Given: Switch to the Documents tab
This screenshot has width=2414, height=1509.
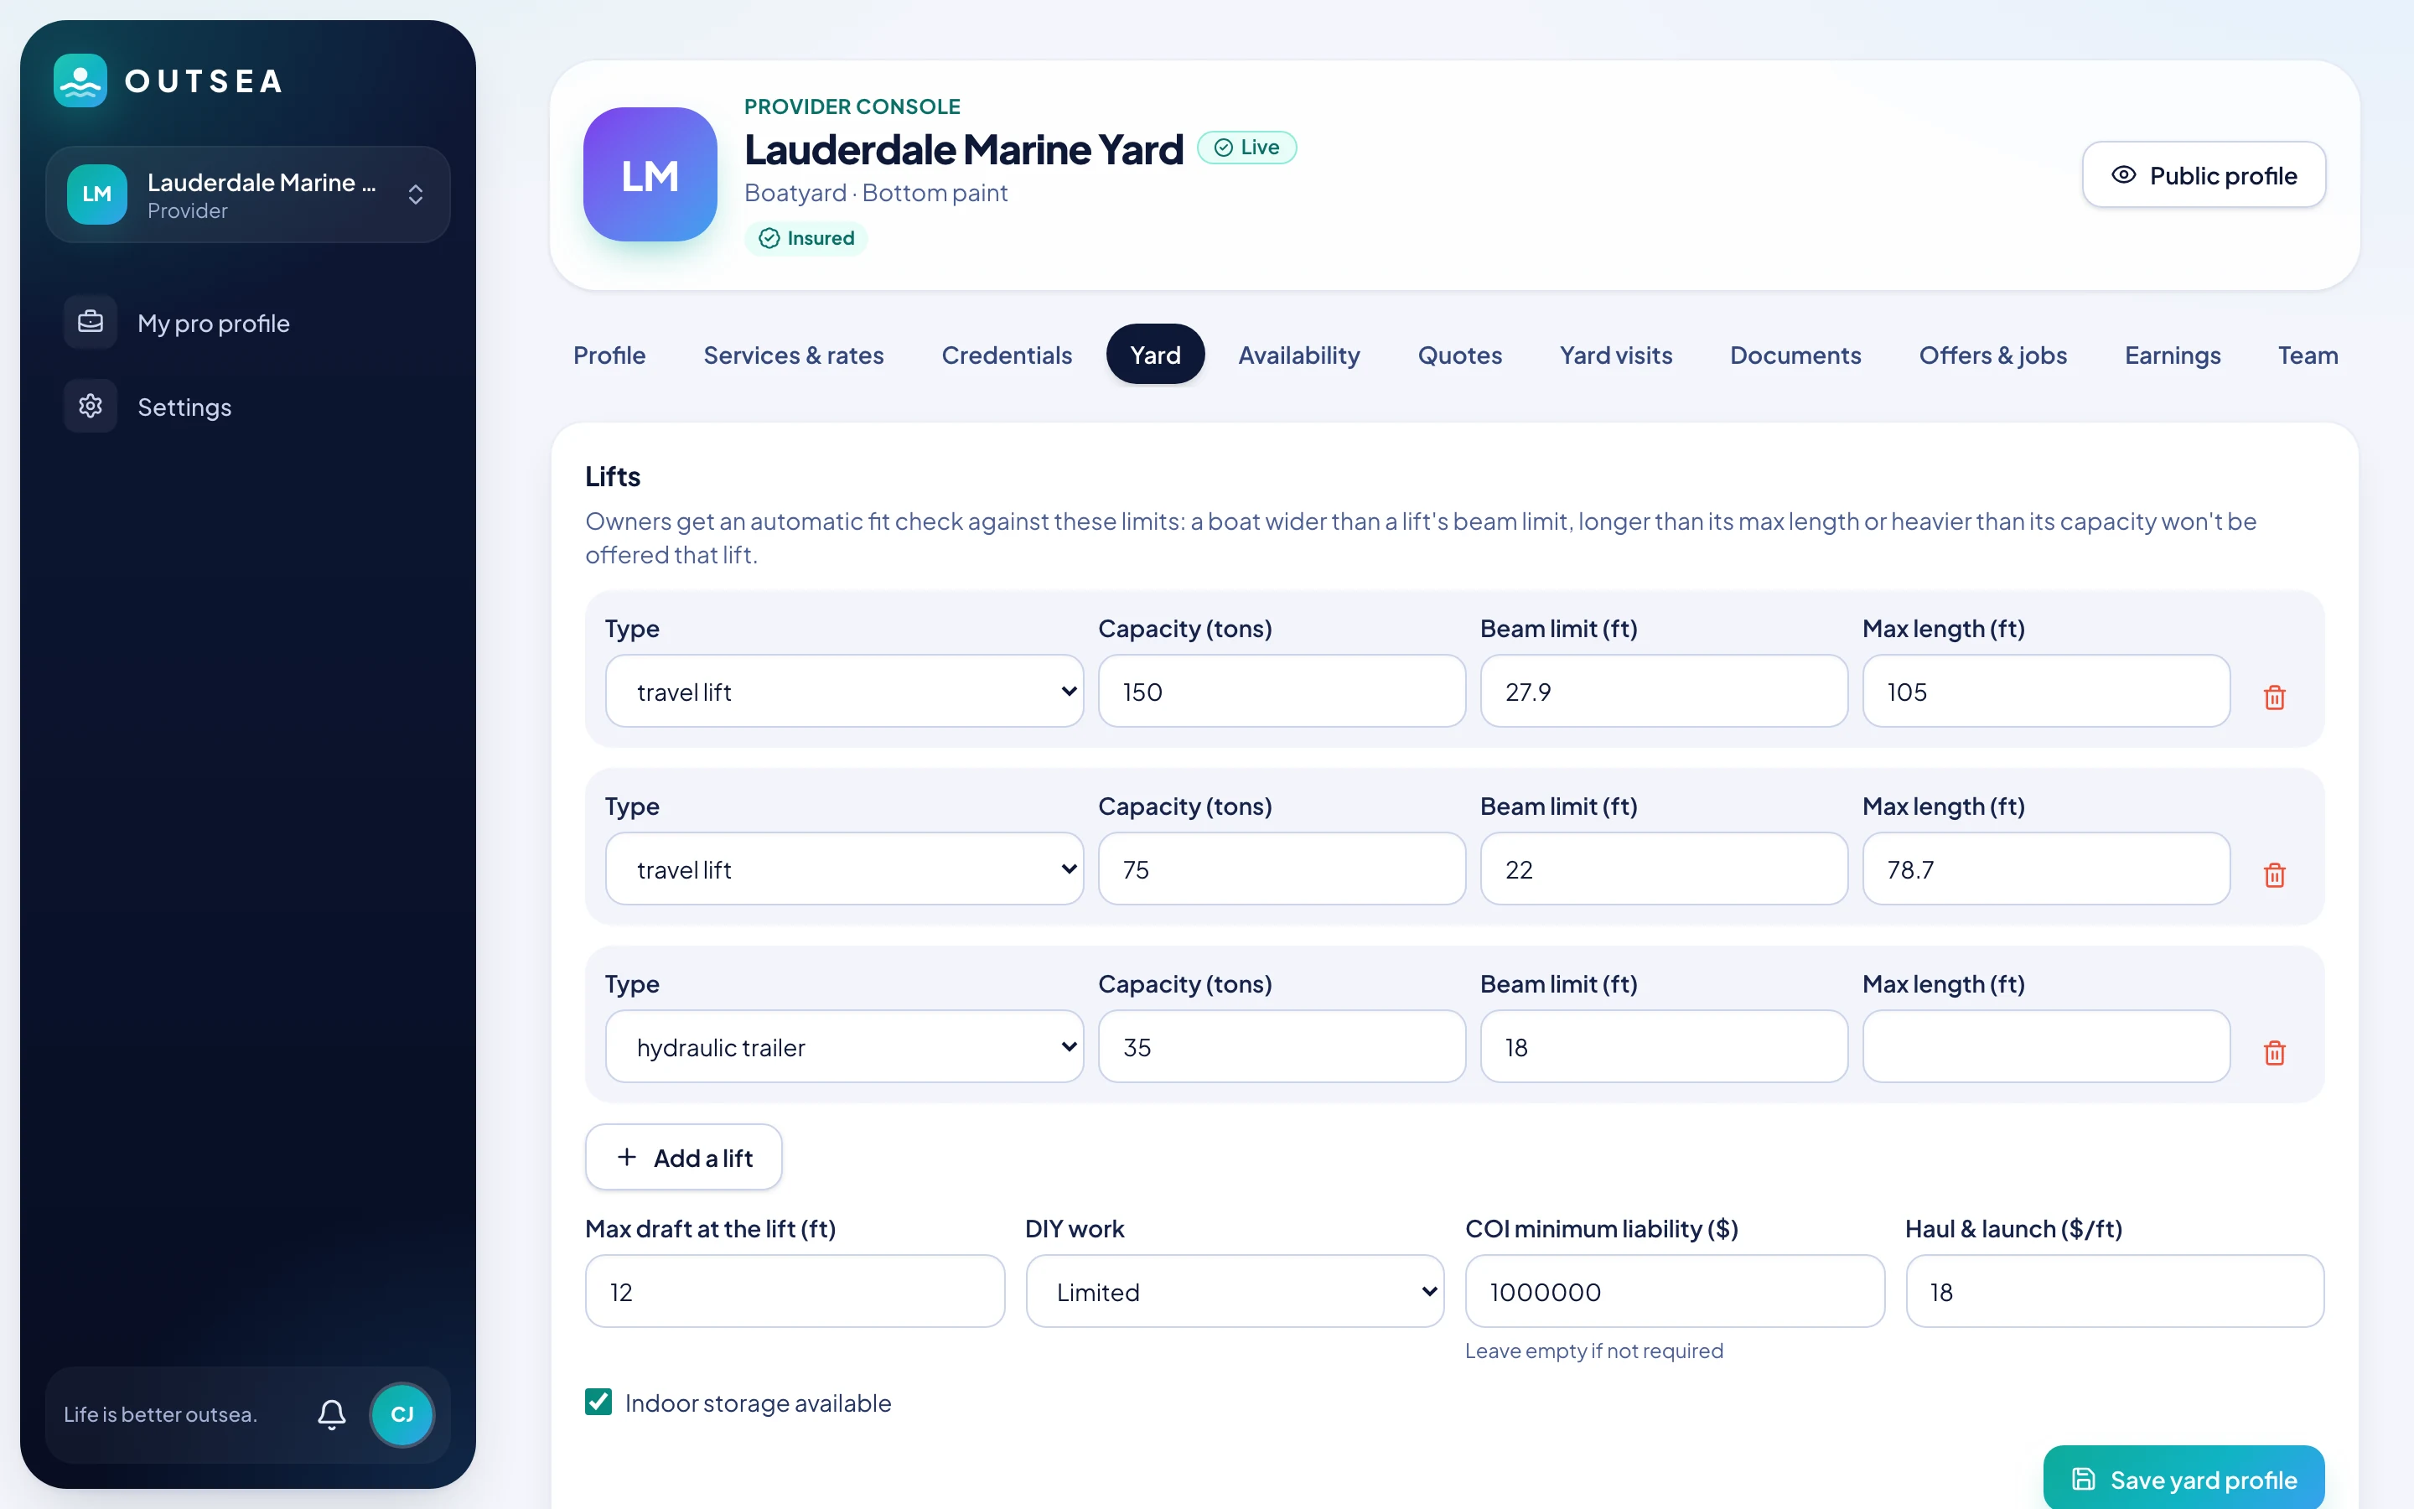Looking at the screenshot, I should [1795, 355].
